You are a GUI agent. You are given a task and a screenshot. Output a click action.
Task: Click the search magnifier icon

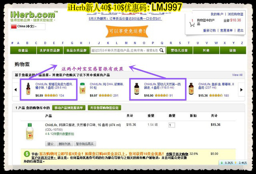[162, 51]
